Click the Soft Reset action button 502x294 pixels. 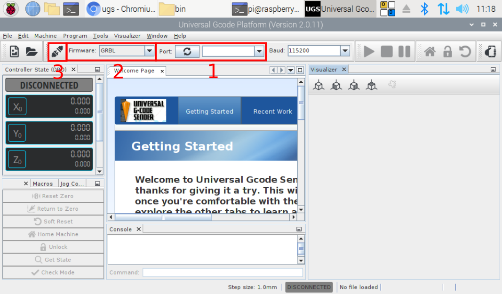point(53,221)
